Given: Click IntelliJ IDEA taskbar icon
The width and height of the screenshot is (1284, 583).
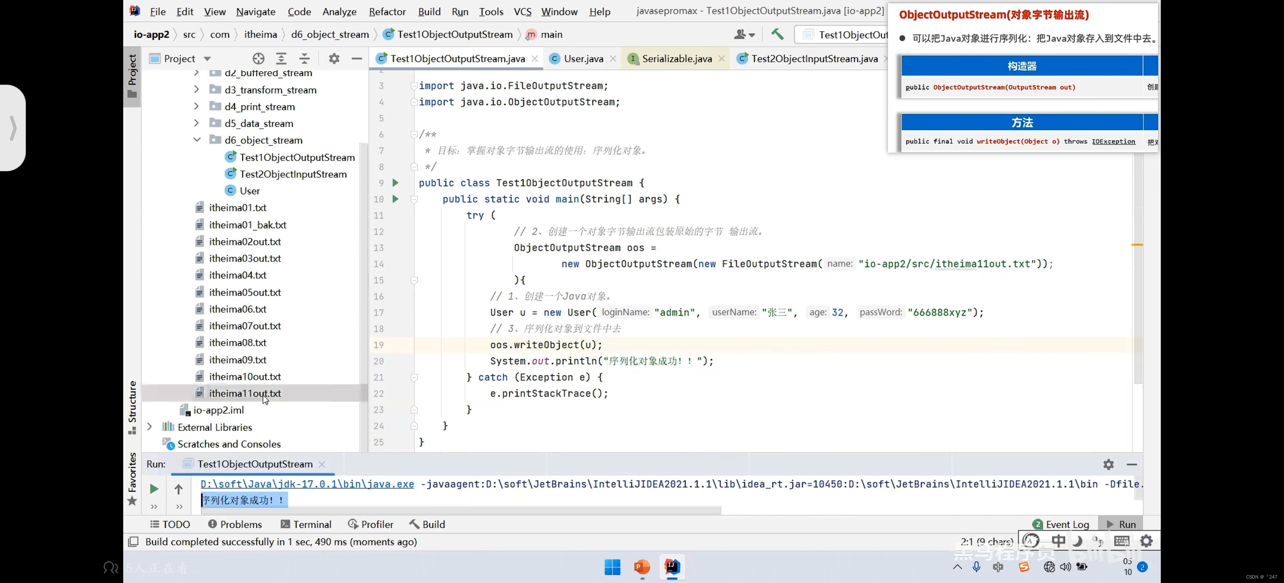Looking at the screenshot, I should (x=672, y=566).
